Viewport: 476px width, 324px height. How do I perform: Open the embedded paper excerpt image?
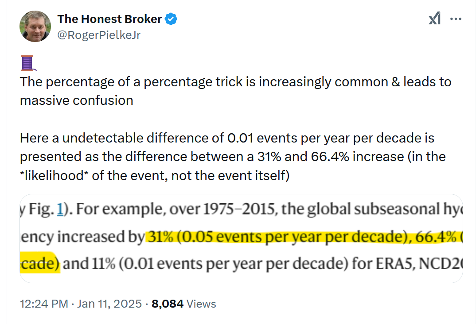pos(241,238)
